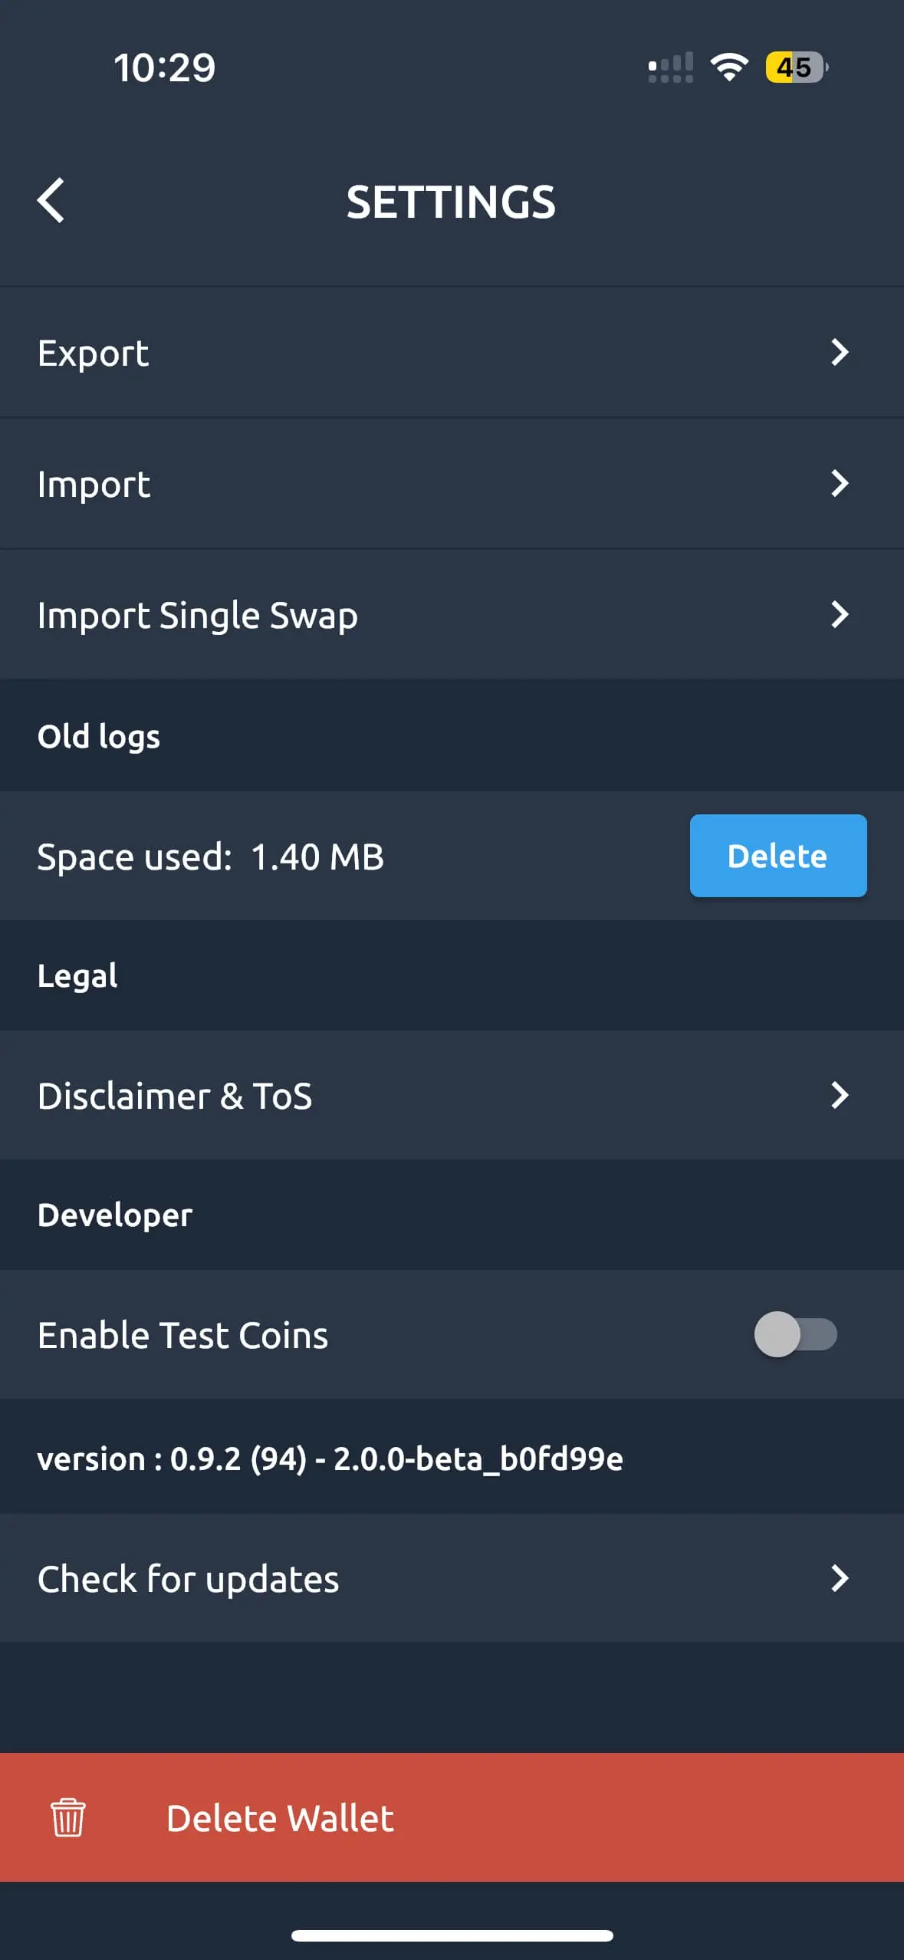Open Import via its chevron arrow
This screenshot has height=1960, width=904.
tap(840, 483)
